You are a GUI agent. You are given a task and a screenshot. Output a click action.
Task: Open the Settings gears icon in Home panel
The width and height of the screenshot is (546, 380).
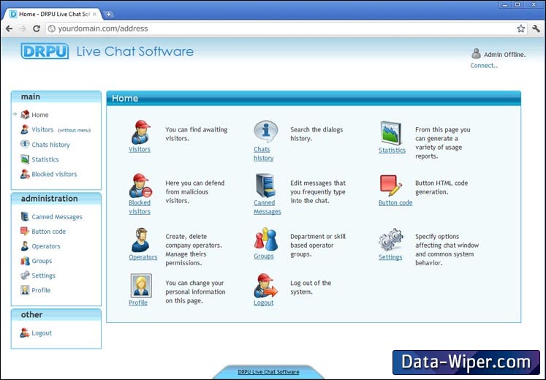[391, 240]
